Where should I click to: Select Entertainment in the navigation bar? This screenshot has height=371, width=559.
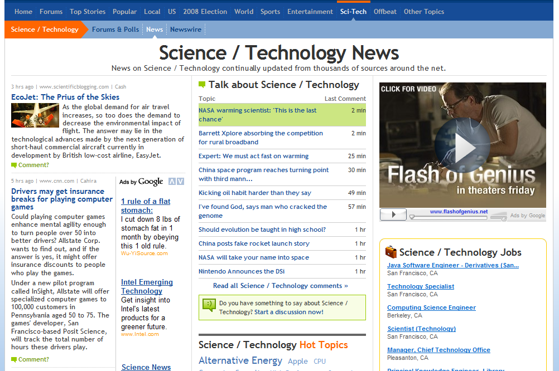(310, 12)
